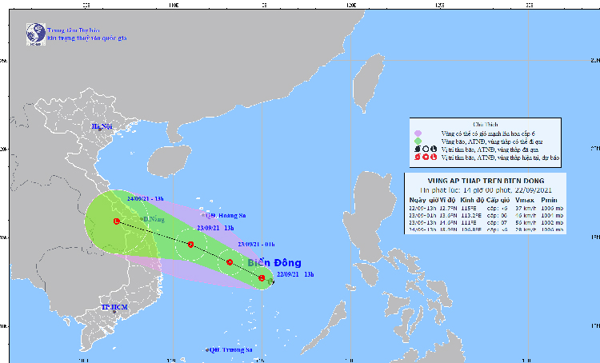Viewport: 600px width, 363px height.
Task: Click the '23/09/21 - 01h' map time label
Action: [256, 245]
